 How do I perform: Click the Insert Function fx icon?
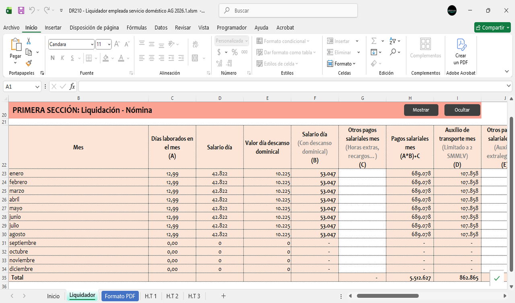(x=72, y=87)
